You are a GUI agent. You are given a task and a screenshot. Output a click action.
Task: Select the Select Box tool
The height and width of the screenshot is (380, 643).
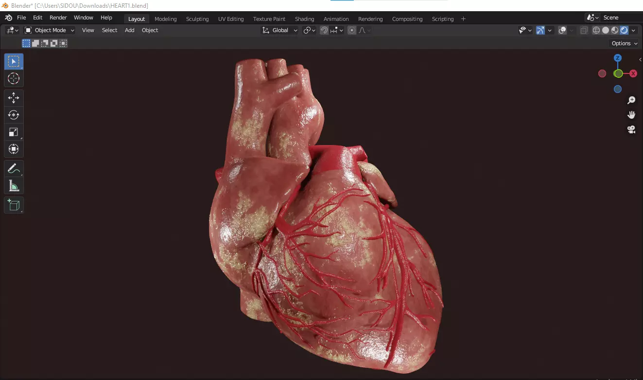[14, 61]
